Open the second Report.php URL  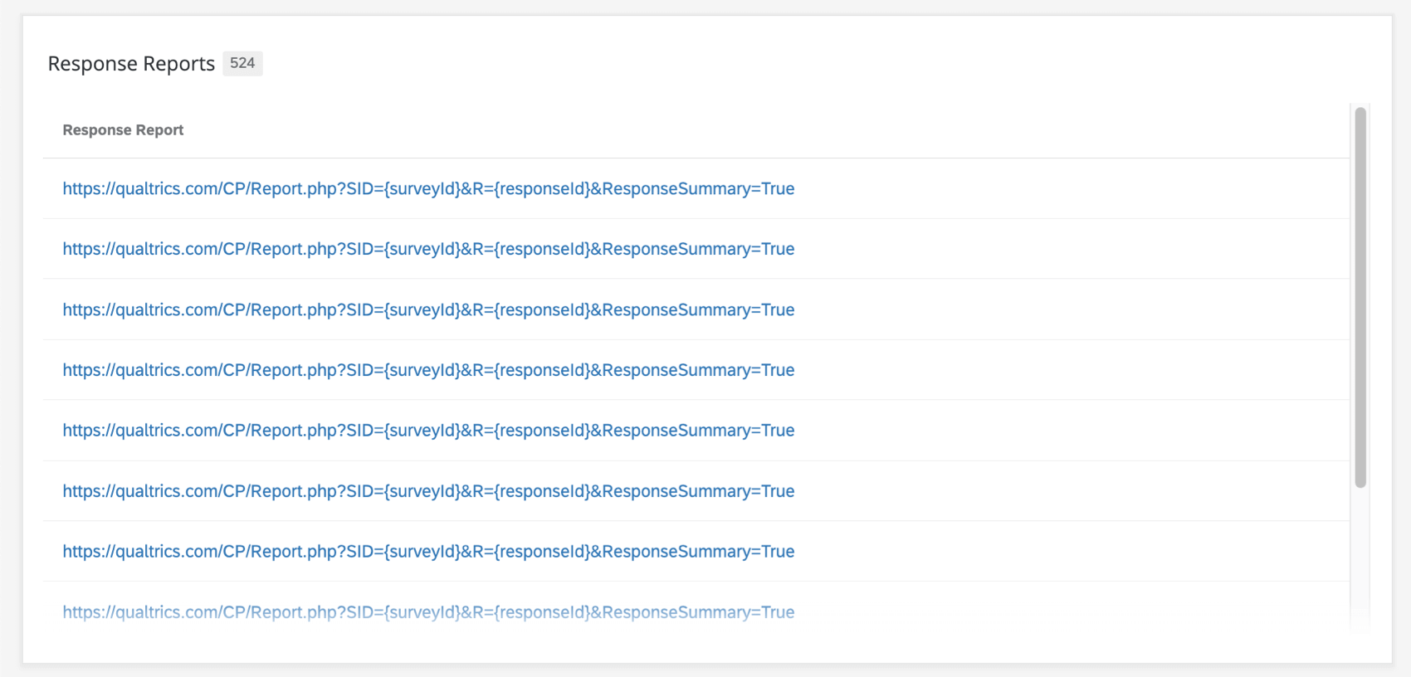click(x=427, y=249)
